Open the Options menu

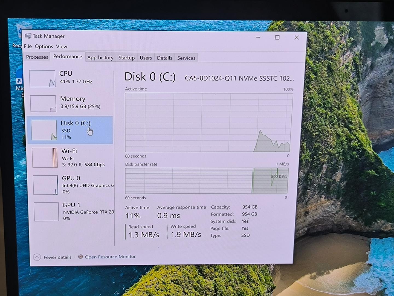tap(44, 46)
